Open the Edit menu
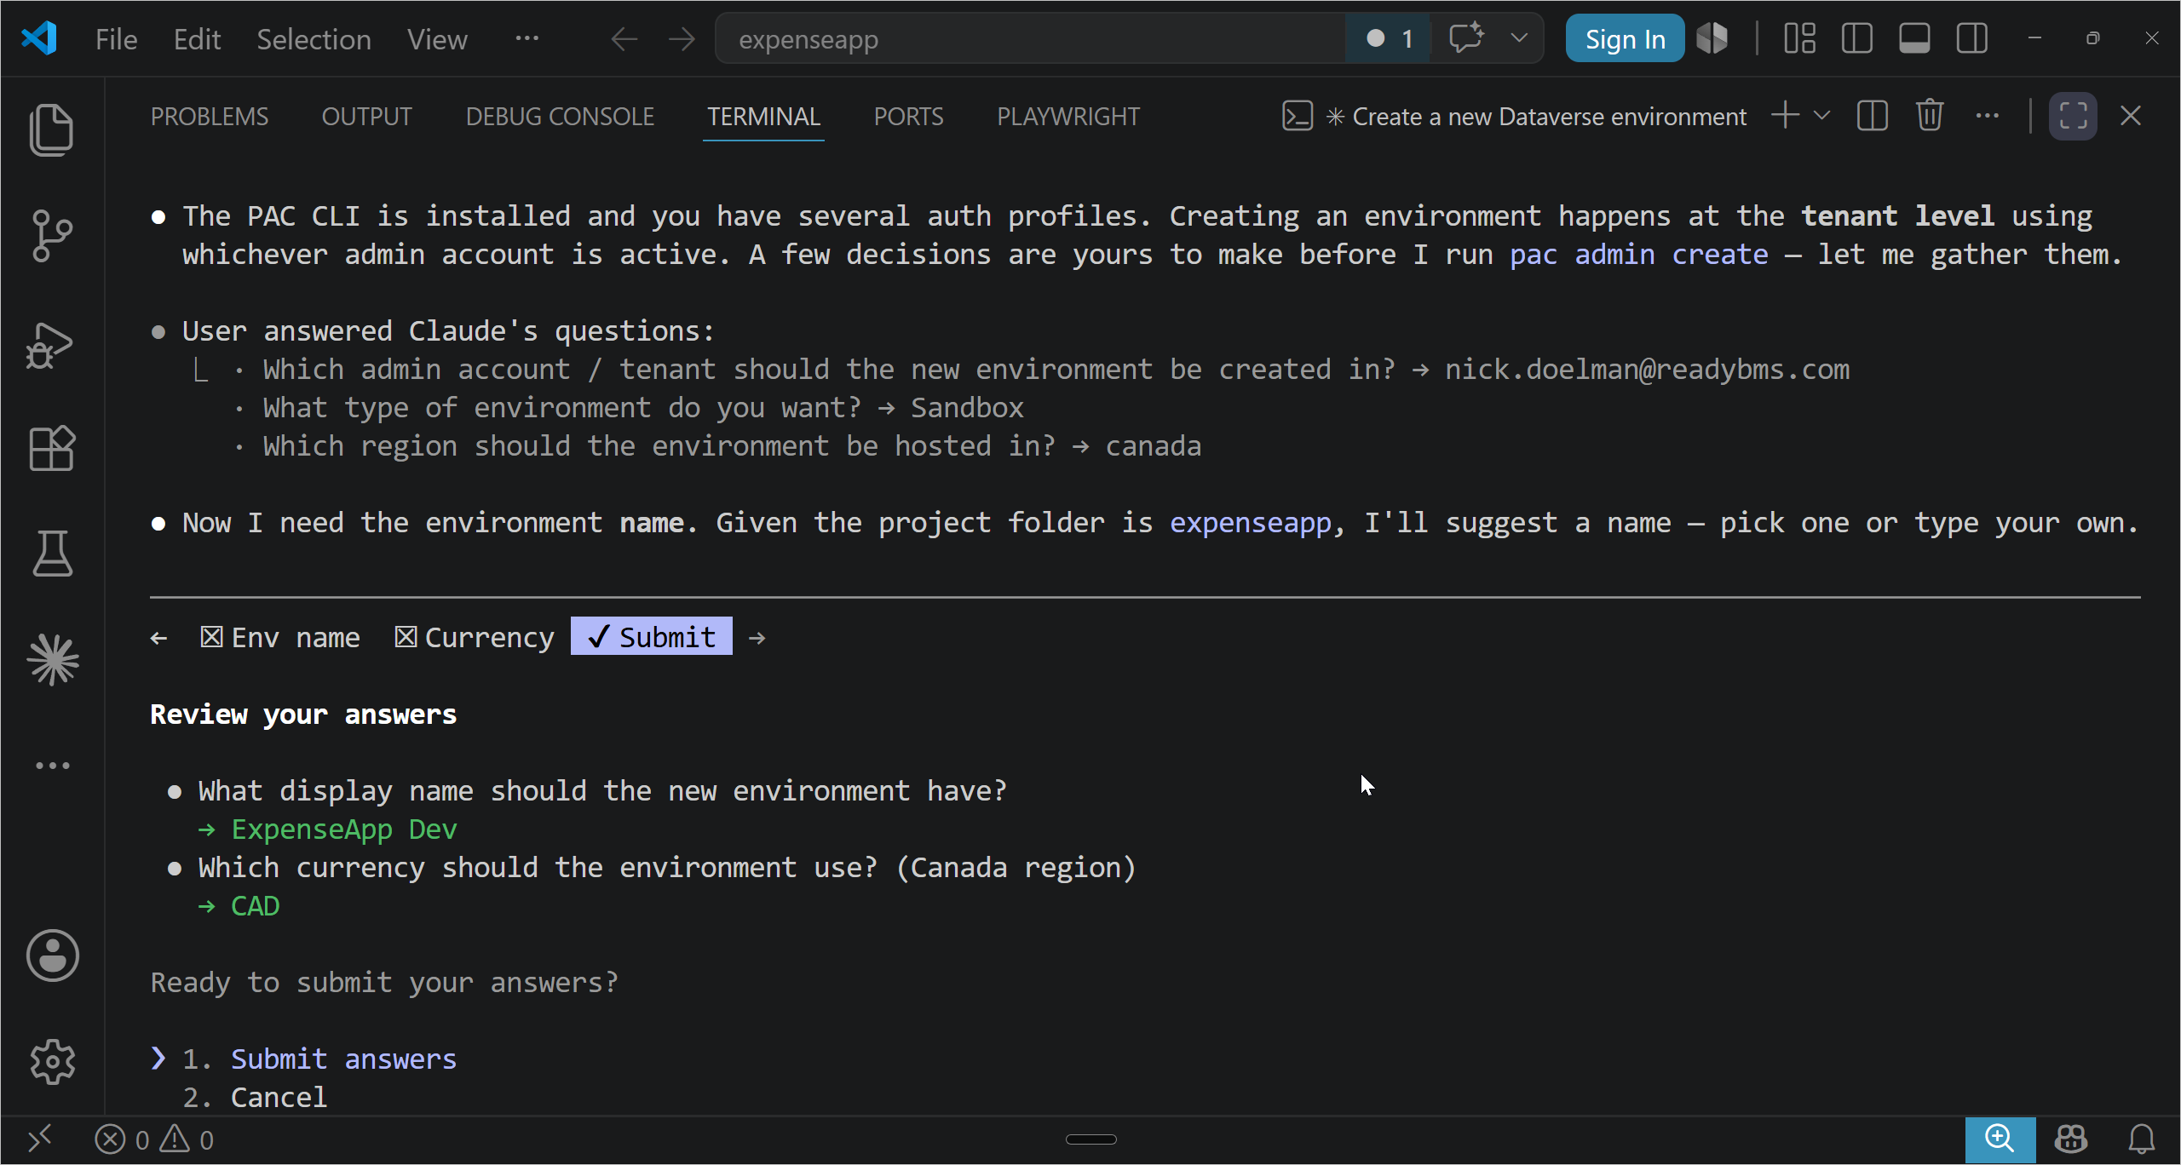 (197, 39)
